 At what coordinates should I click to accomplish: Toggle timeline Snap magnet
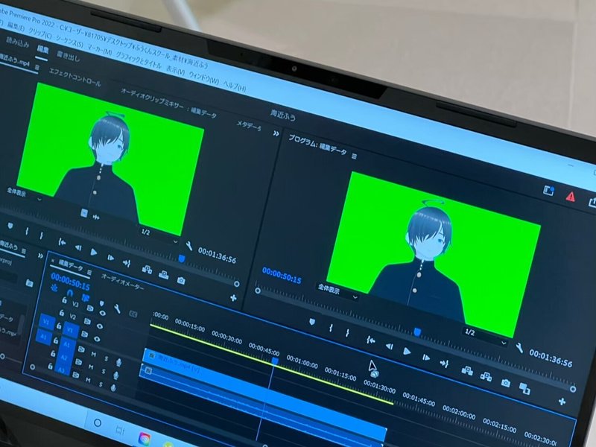point(70,293)
